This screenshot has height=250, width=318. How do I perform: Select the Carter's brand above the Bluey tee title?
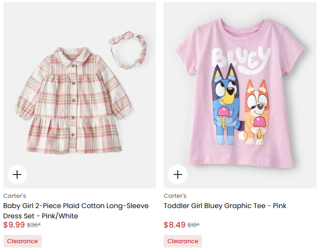point(175,196)
